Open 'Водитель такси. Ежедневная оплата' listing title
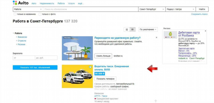Viewport: 214px width, 103px height. point(112,68)
